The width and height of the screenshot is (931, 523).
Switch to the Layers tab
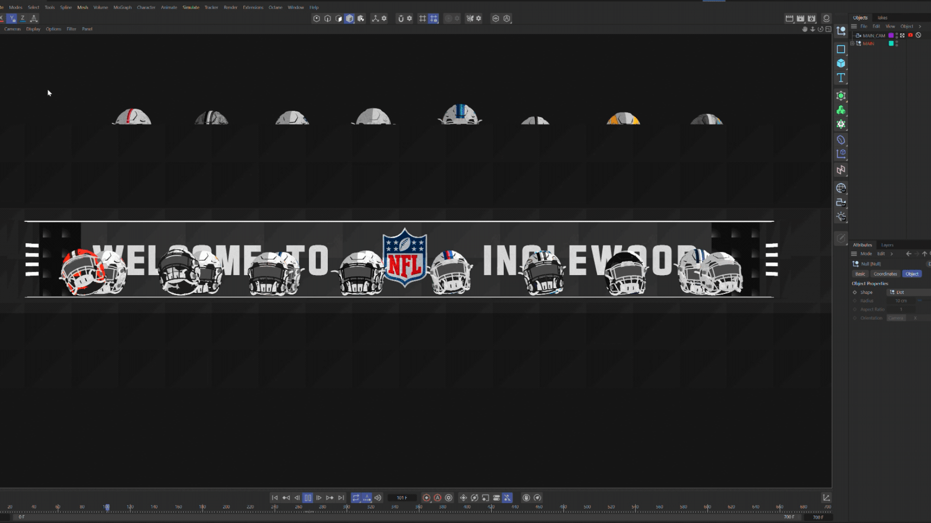pos(887,245)
